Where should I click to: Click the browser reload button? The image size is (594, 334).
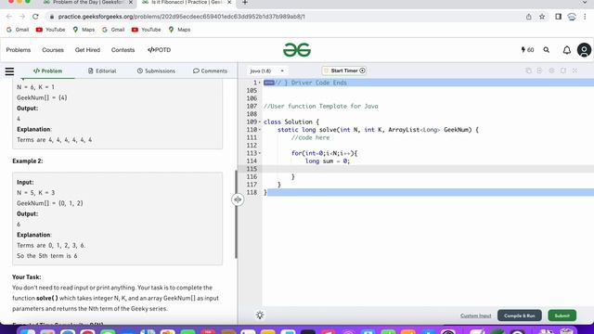(x=35, y=17)
